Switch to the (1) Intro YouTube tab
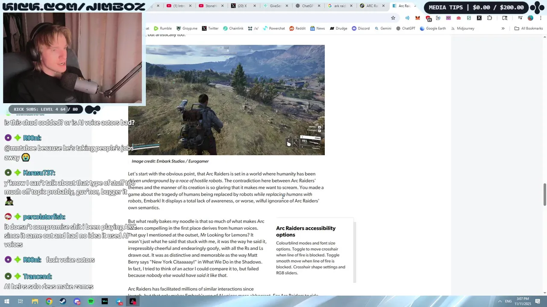Viewport: 547px width, 307px height. pos(179,6)
